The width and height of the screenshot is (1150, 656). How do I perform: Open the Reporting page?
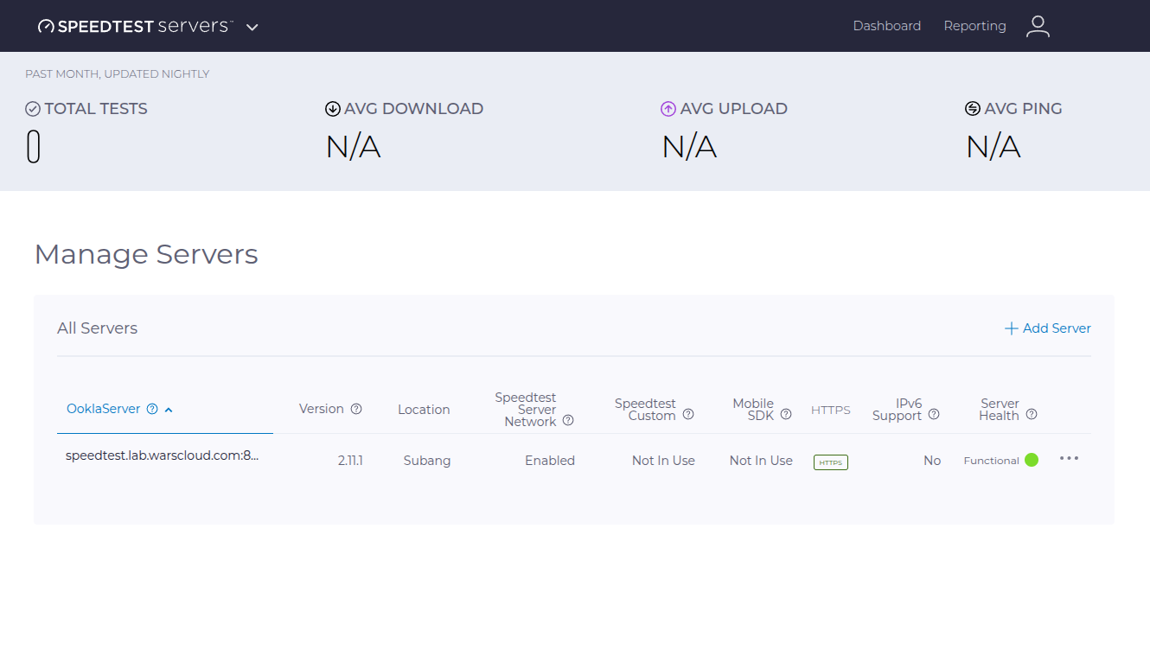[x=974, y=25]
